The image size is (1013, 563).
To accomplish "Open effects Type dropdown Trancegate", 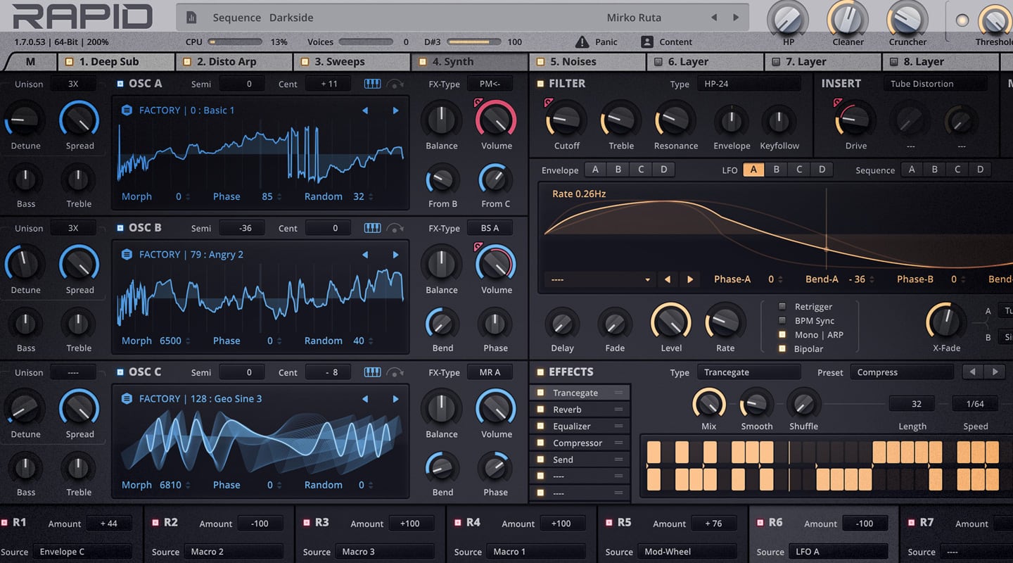I will click(748, 372).
